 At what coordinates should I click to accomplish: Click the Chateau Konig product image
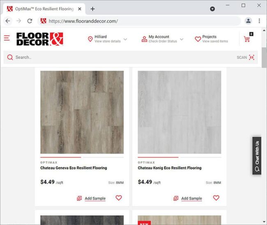180,112
